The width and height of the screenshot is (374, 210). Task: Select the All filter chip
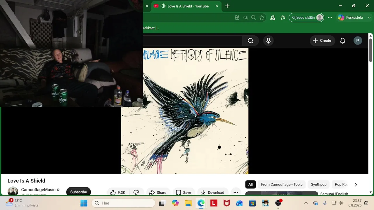250,184
